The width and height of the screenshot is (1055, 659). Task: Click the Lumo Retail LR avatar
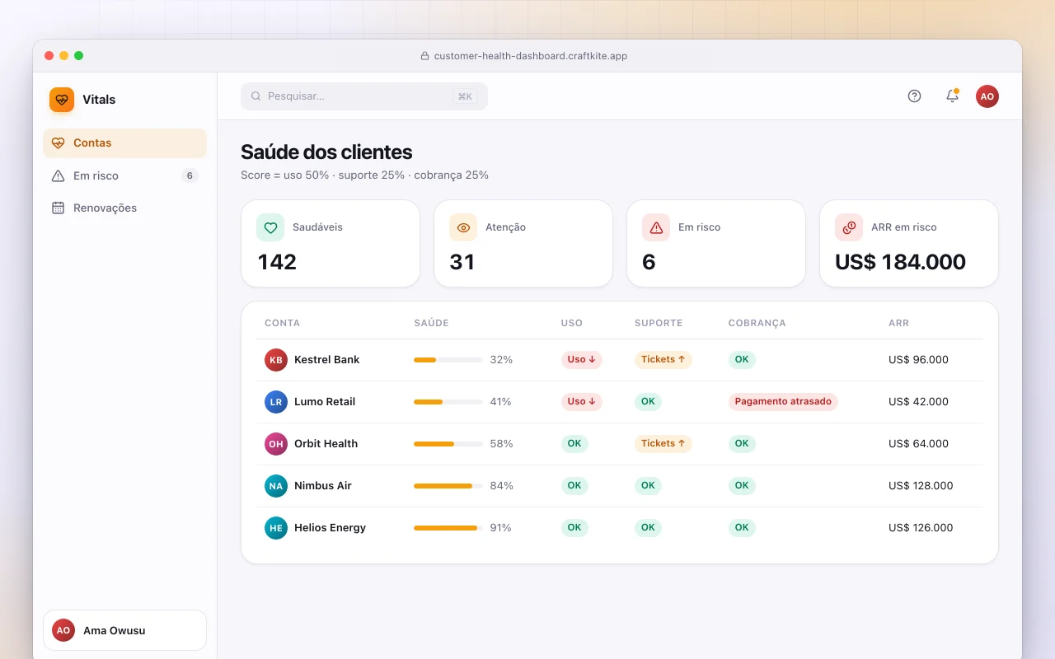(276, 402)
